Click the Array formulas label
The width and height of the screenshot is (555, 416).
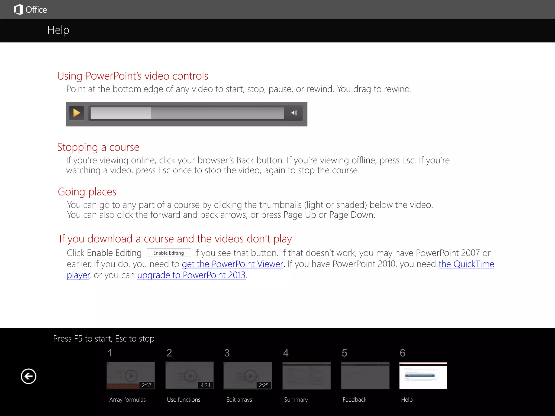point(127,399)
